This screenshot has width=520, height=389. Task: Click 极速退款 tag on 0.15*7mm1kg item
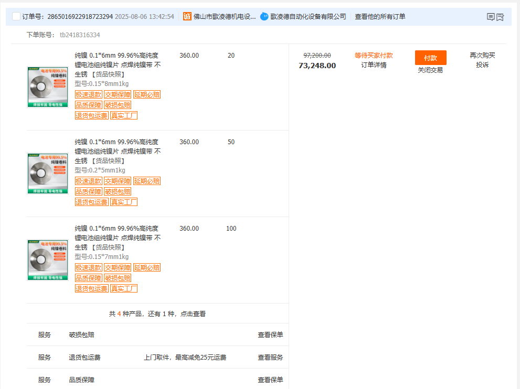(88, 267)
